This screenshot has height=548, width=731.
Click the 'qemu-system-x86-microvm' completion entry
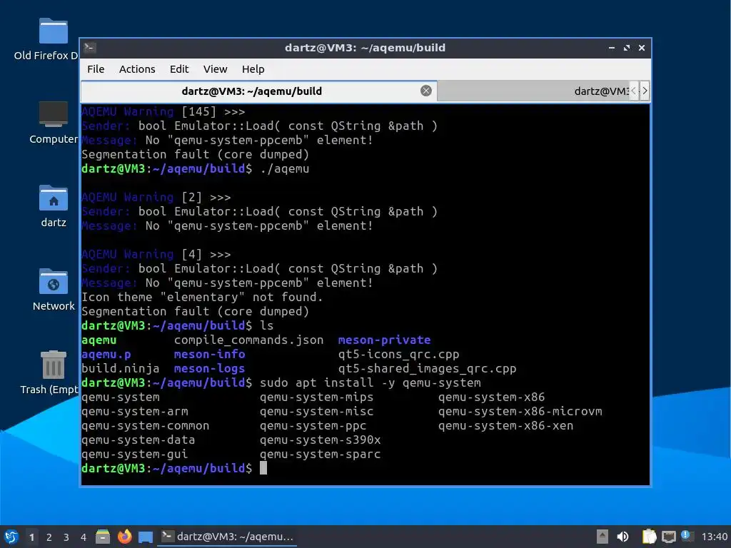pyautogui.click(x=520, y=412)
